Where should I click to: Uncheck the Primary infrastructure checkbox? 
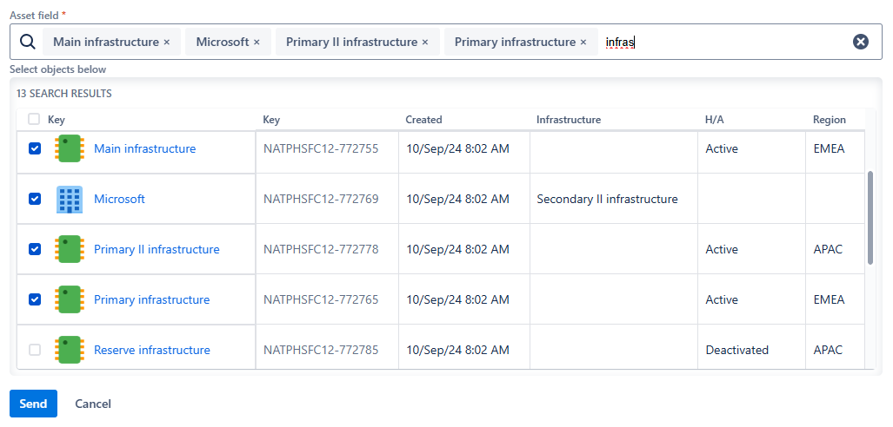(x=35, y=299)
